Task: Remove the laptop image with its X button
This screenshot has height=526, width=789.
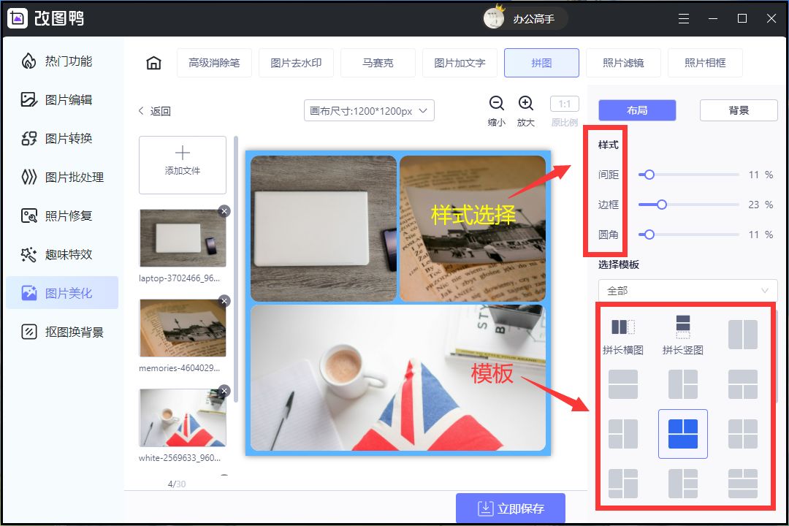Action: tap(224, 210)
